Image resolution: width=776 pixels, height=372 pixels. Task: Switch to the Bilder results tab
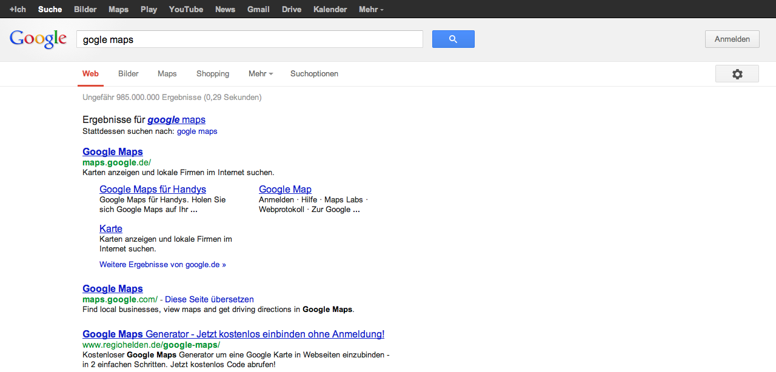pyautogui.click(x=129, y=74)
